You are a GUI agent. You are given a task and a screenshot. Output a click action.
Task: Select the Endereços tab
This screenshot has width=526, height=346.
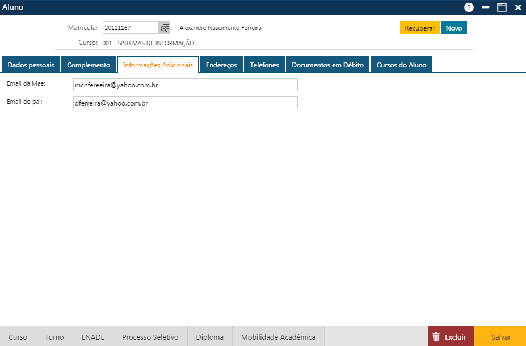click(x=221, y=65)
